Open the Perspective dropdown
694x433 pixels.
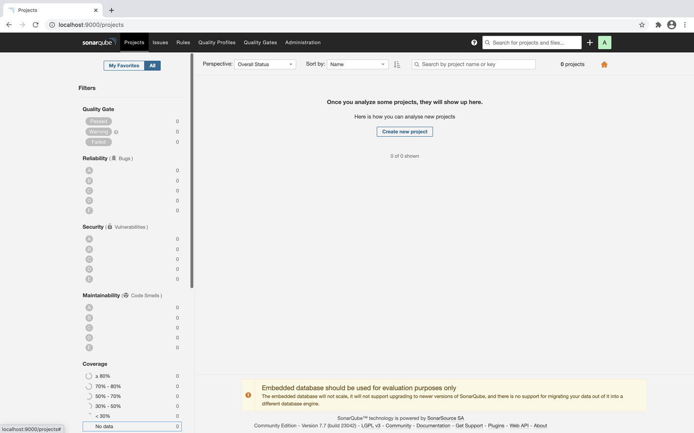pyautogui.click(x=265, y=64)
